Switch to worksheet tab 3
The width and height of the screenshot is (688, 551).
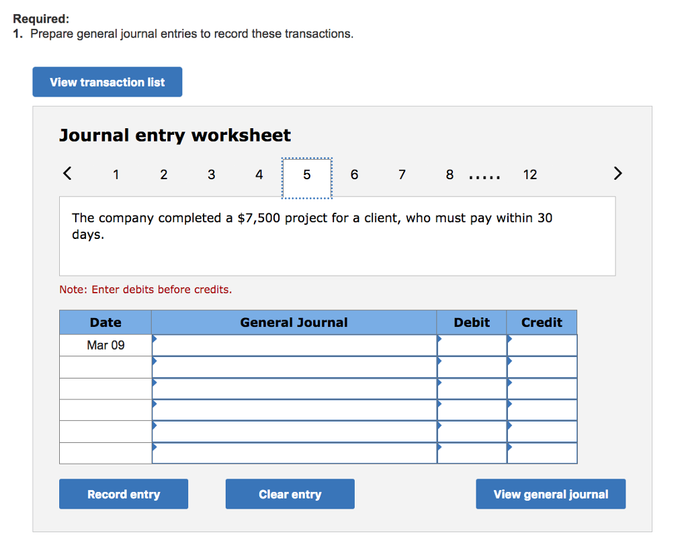(212, 174)
